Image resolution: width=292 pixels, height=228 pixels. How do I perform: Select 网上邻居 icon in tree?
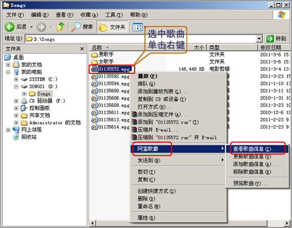click(x=16, y=130)
